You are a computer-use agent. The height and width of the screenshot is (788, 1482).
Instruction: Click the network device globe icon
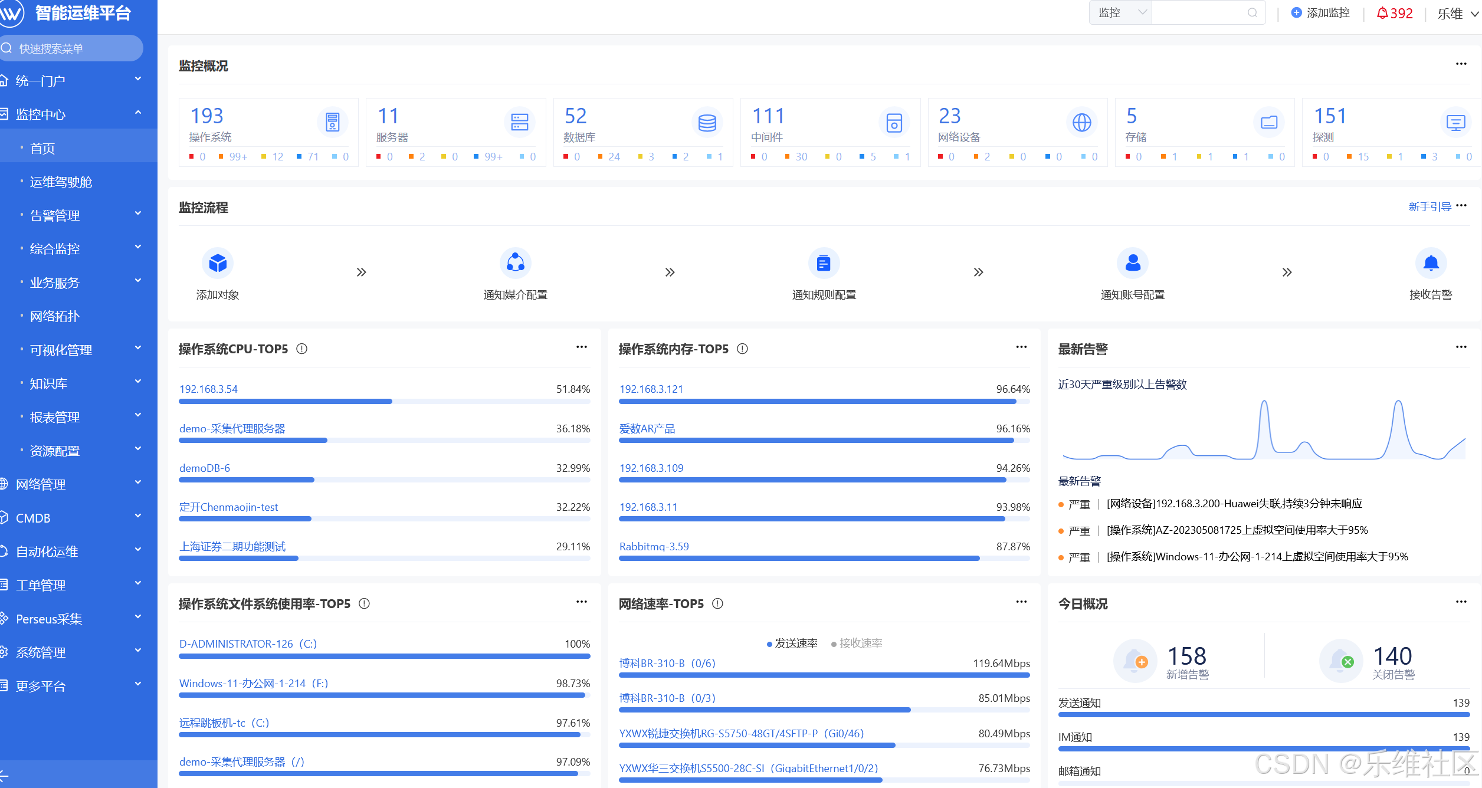[1081, 122]
